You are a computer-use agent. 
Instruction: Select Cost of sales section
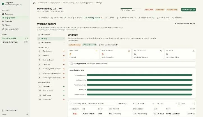(51, 91)
